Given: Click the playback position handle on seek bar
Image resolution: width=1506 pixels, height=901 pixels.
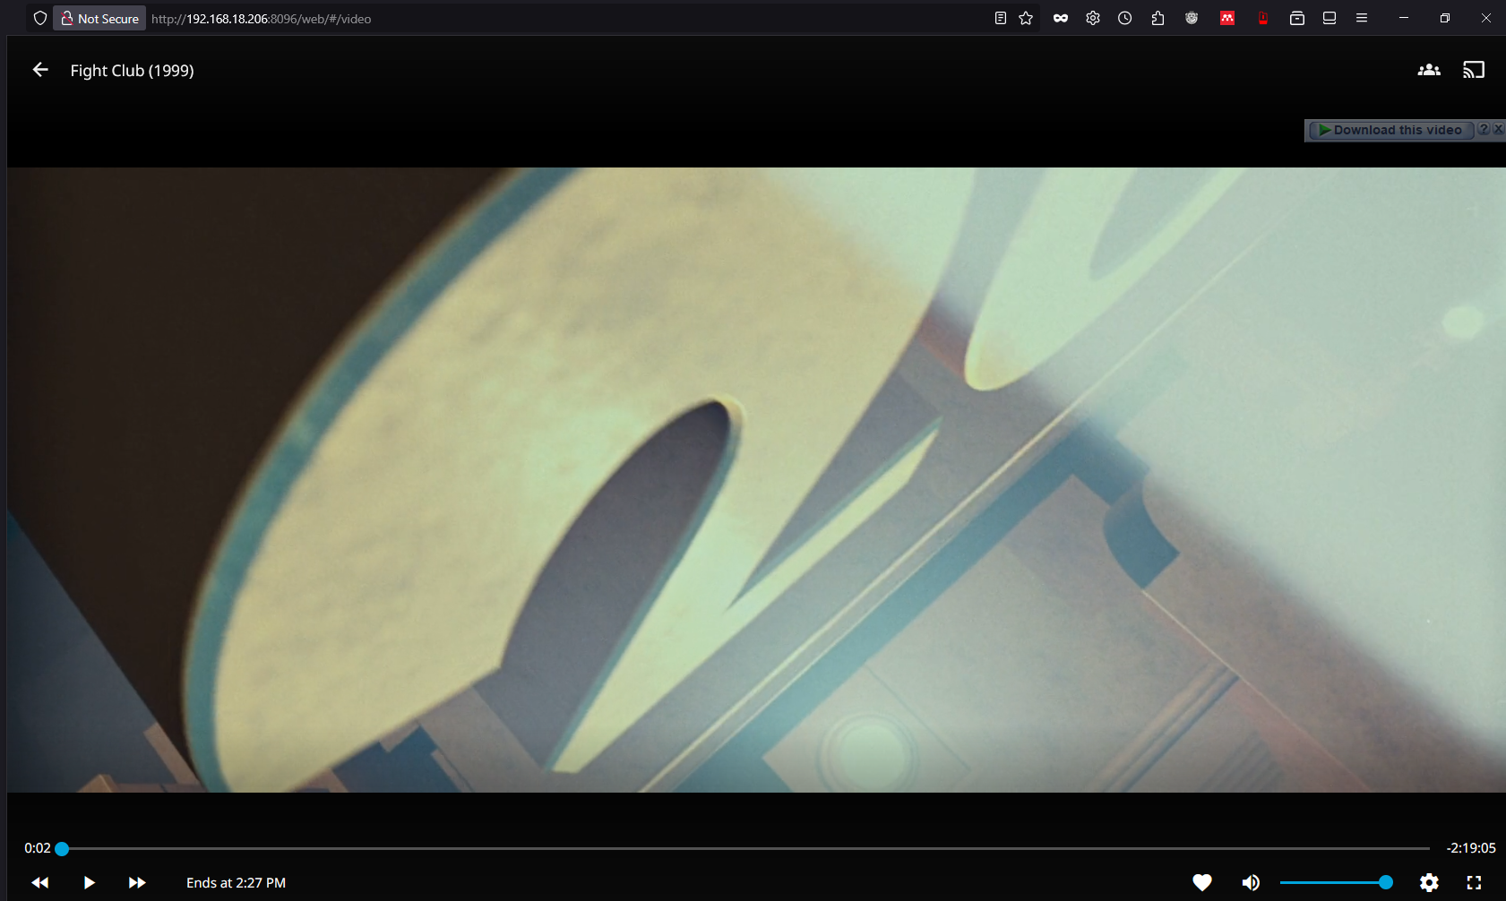Looking at the screenshot, I should pos(62,848).
